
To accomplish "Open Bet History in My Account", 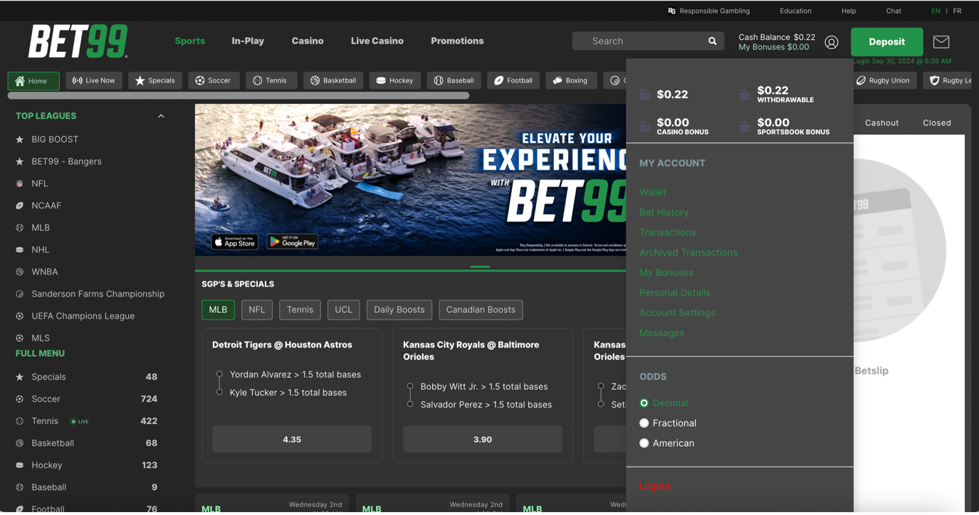I will tap(664, 212).
